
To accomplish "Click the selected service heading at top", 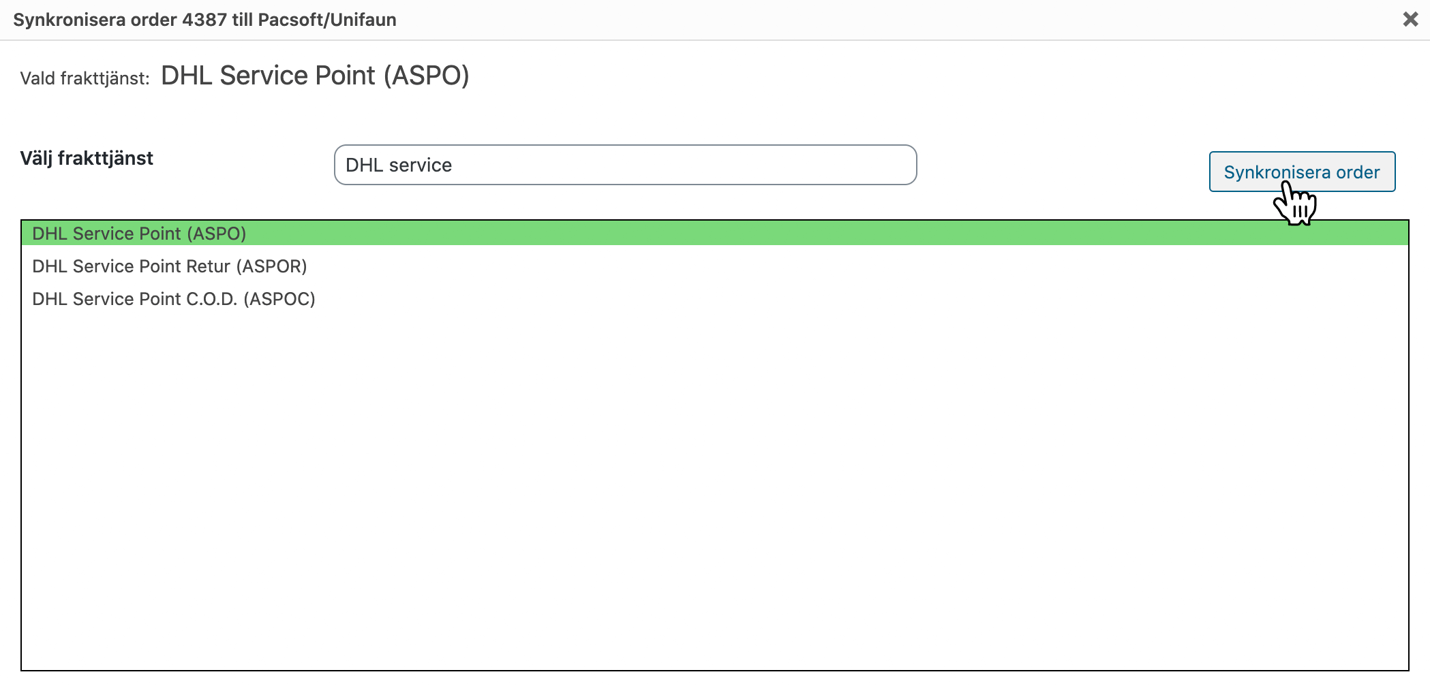I will point(315,76).
